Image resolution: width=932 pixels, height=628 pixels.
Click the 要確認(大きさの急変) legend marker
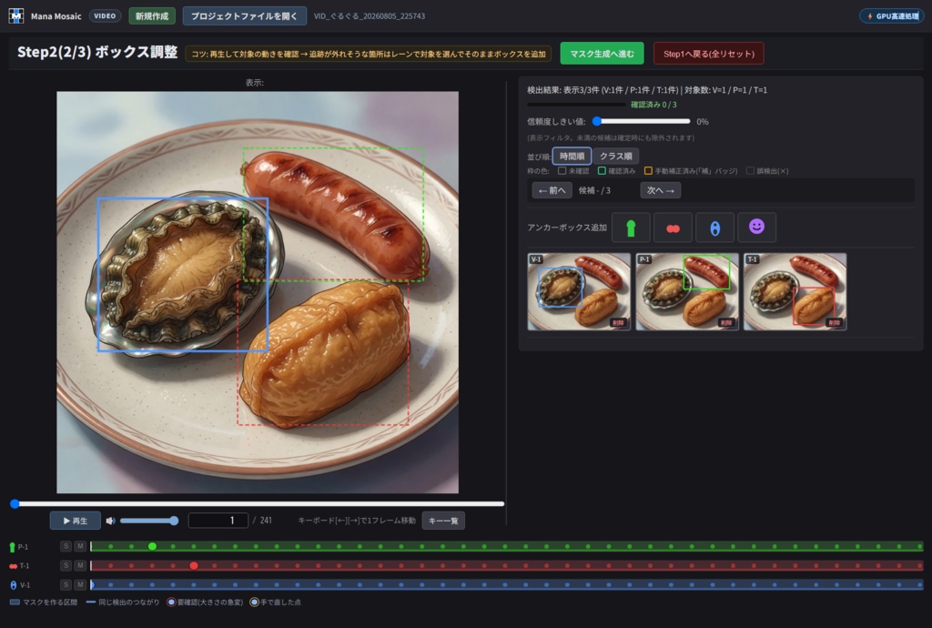pos(172,602)
